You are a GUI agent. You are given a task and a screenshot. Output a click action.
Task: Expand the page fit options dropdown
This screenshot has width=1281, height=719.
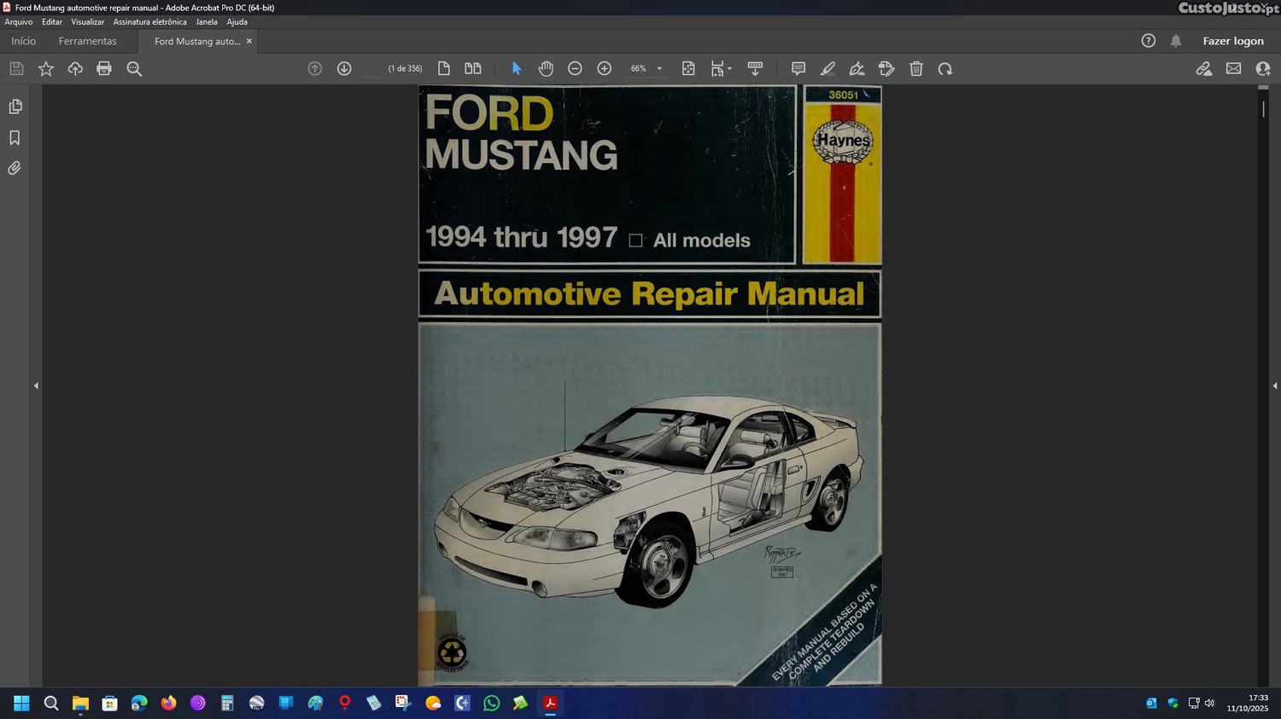(x=728, y=69)
